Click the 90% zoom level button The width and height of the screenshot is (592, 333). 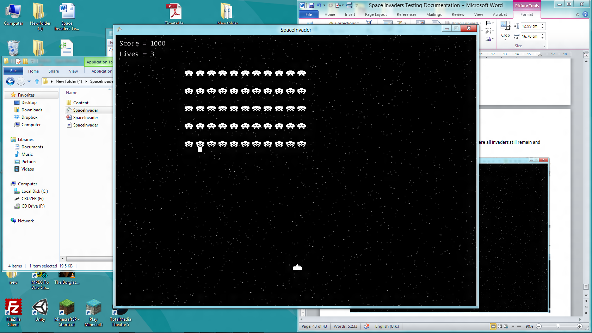[x=529, y=326]
